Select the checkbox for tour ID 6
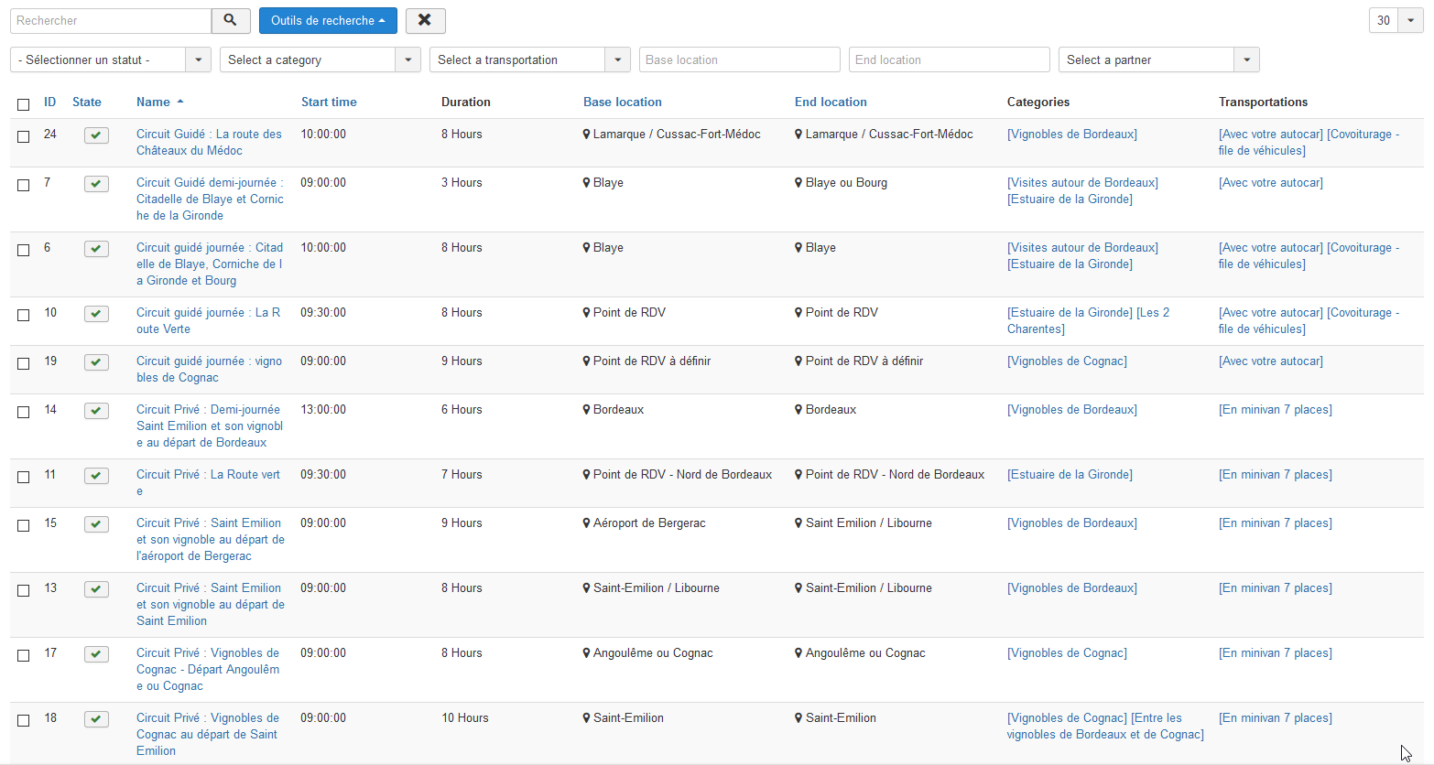1434x765 pixels. pyautogui.click(x=24, y=250)
